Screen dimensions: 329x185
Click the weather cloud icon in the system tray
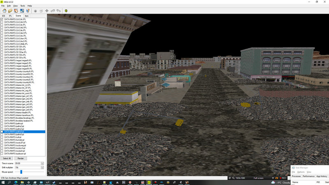(x=273, y=183)
